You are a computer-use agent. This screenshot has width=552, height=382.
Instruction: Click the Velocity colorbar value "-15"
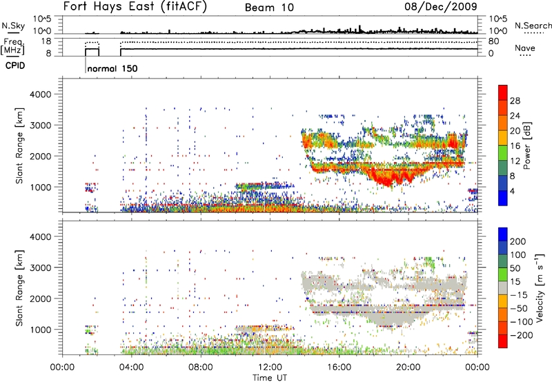click(519, 294)
